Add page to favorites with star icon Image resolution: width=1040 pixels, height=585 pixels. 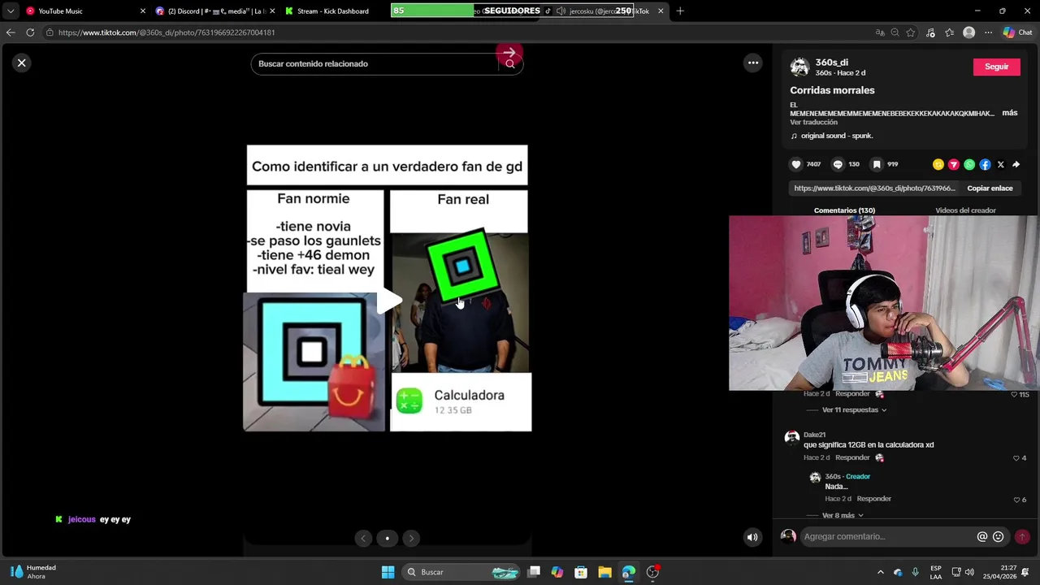click(911, 32)
